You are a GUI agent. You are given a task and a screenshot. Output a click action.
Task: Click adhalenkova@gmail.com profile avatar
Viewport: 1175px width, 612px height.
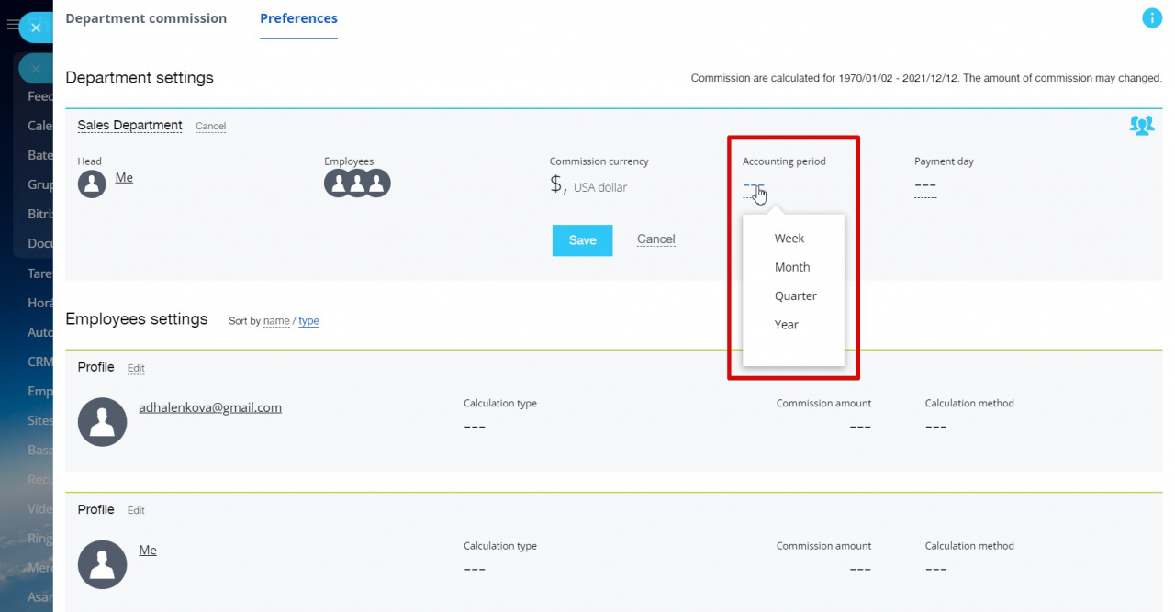tap(103, 422)
